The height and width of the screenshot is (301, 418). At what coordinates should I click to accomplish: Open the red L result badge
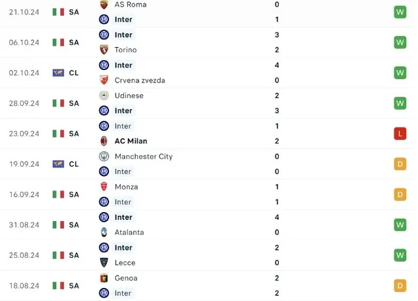[400, 133]
